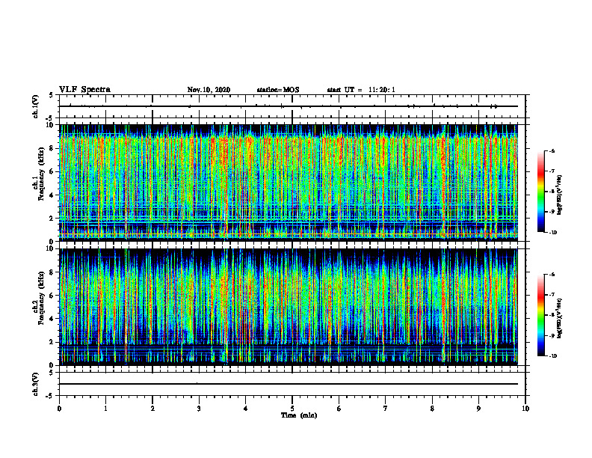The width and height of the screenshot is (592, 458).
Task: Click the "4" kHz tick of ch.2 frequency axis
Action: point(52,319)
